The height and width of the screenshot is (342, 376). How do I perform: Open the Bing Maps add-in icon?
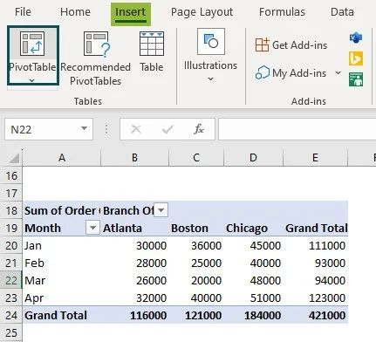click(x=356, y=58)
